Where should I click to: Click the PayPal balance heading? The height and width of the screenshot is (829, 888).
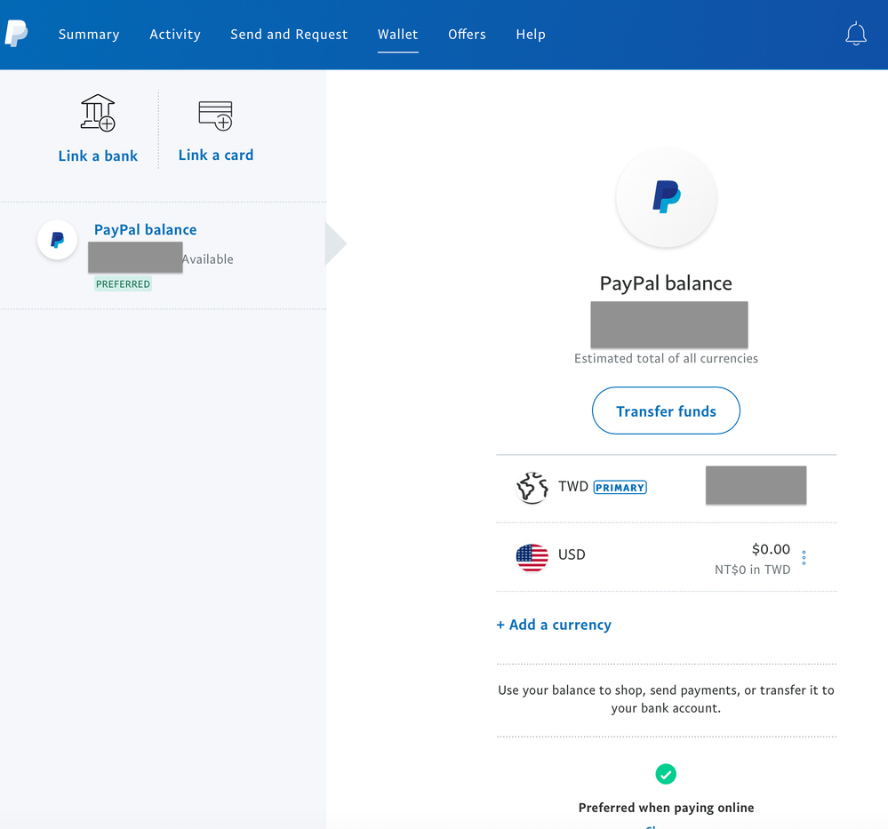click(x=666, y=283)
